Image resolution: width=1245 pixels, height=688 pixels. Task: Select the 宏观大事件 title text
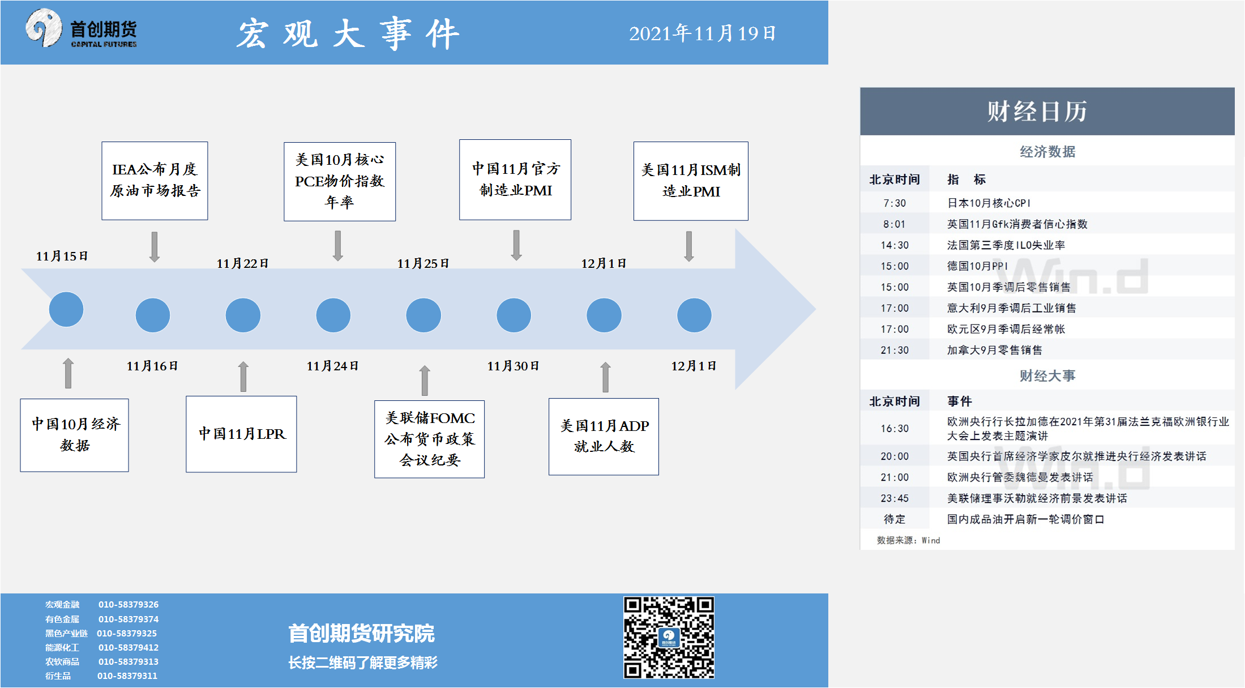click(348, 33)
